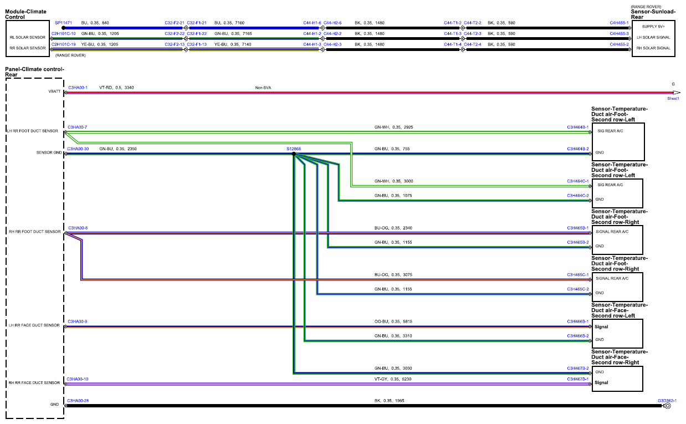
Task: Select the Module-Climate Control title
Action: pyautogui.click(x=25, y=14)
